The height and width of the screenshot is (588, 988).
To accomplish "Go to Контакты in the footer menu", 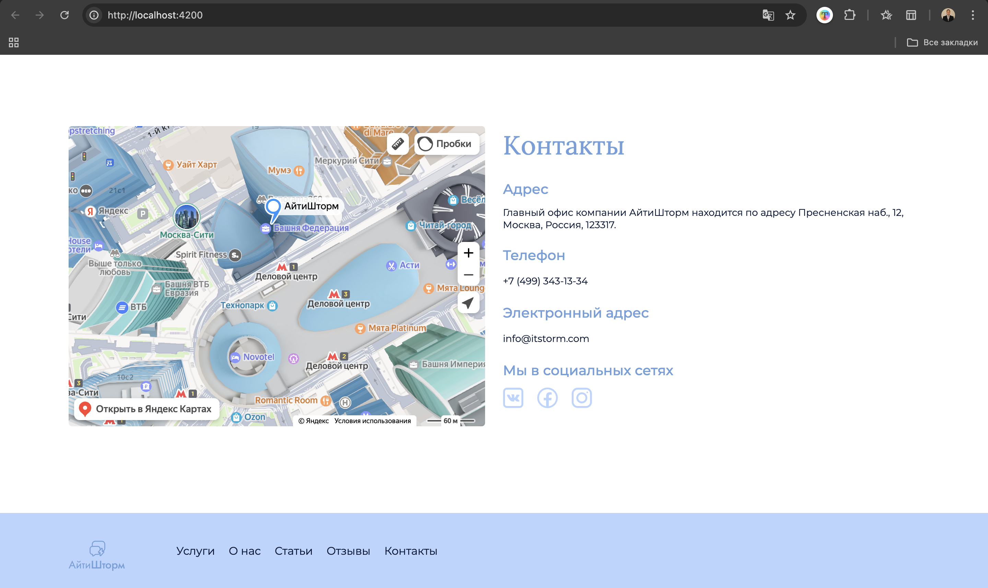I will click(411, 551).
